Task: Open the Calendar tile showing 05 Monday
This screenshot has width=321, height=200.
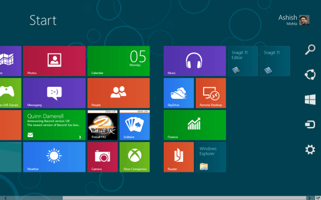Action: click(118, 61)
